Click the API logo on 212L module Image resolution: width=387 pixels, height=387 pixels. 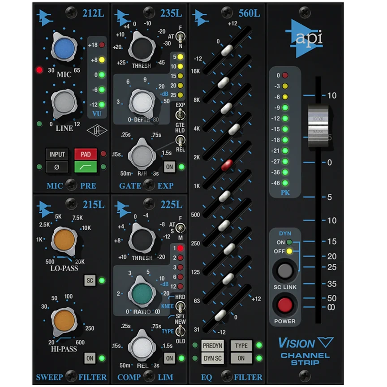(x=44, y=18)
